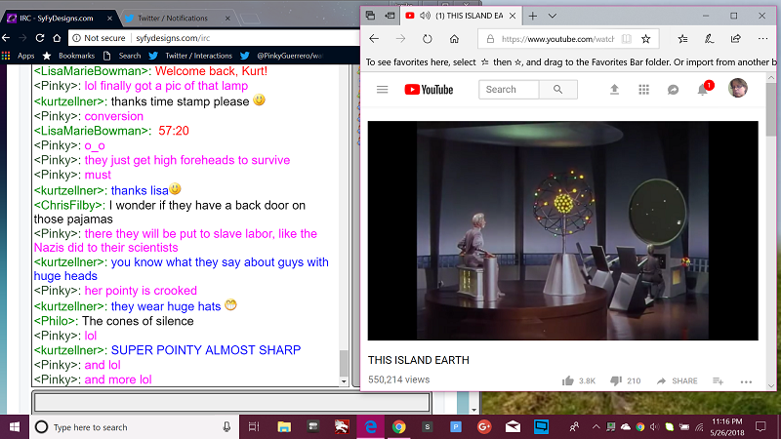The height and width of the screenshot is (439, 781).
Task: Open YouTube account avatar menu
Action: [x=738, y=88]
